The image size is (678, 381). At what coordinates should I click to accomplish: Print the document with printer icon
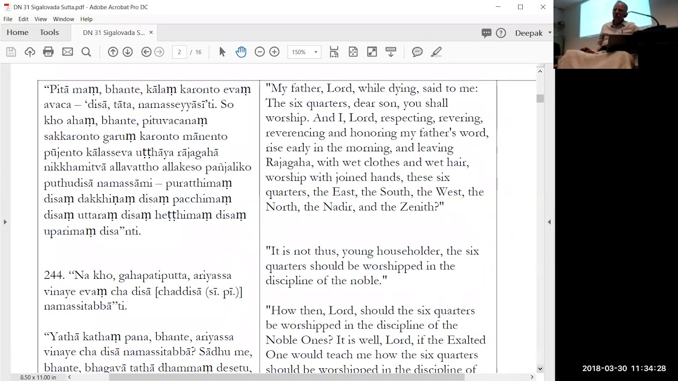pyautogui.click(x=48, y=52)
